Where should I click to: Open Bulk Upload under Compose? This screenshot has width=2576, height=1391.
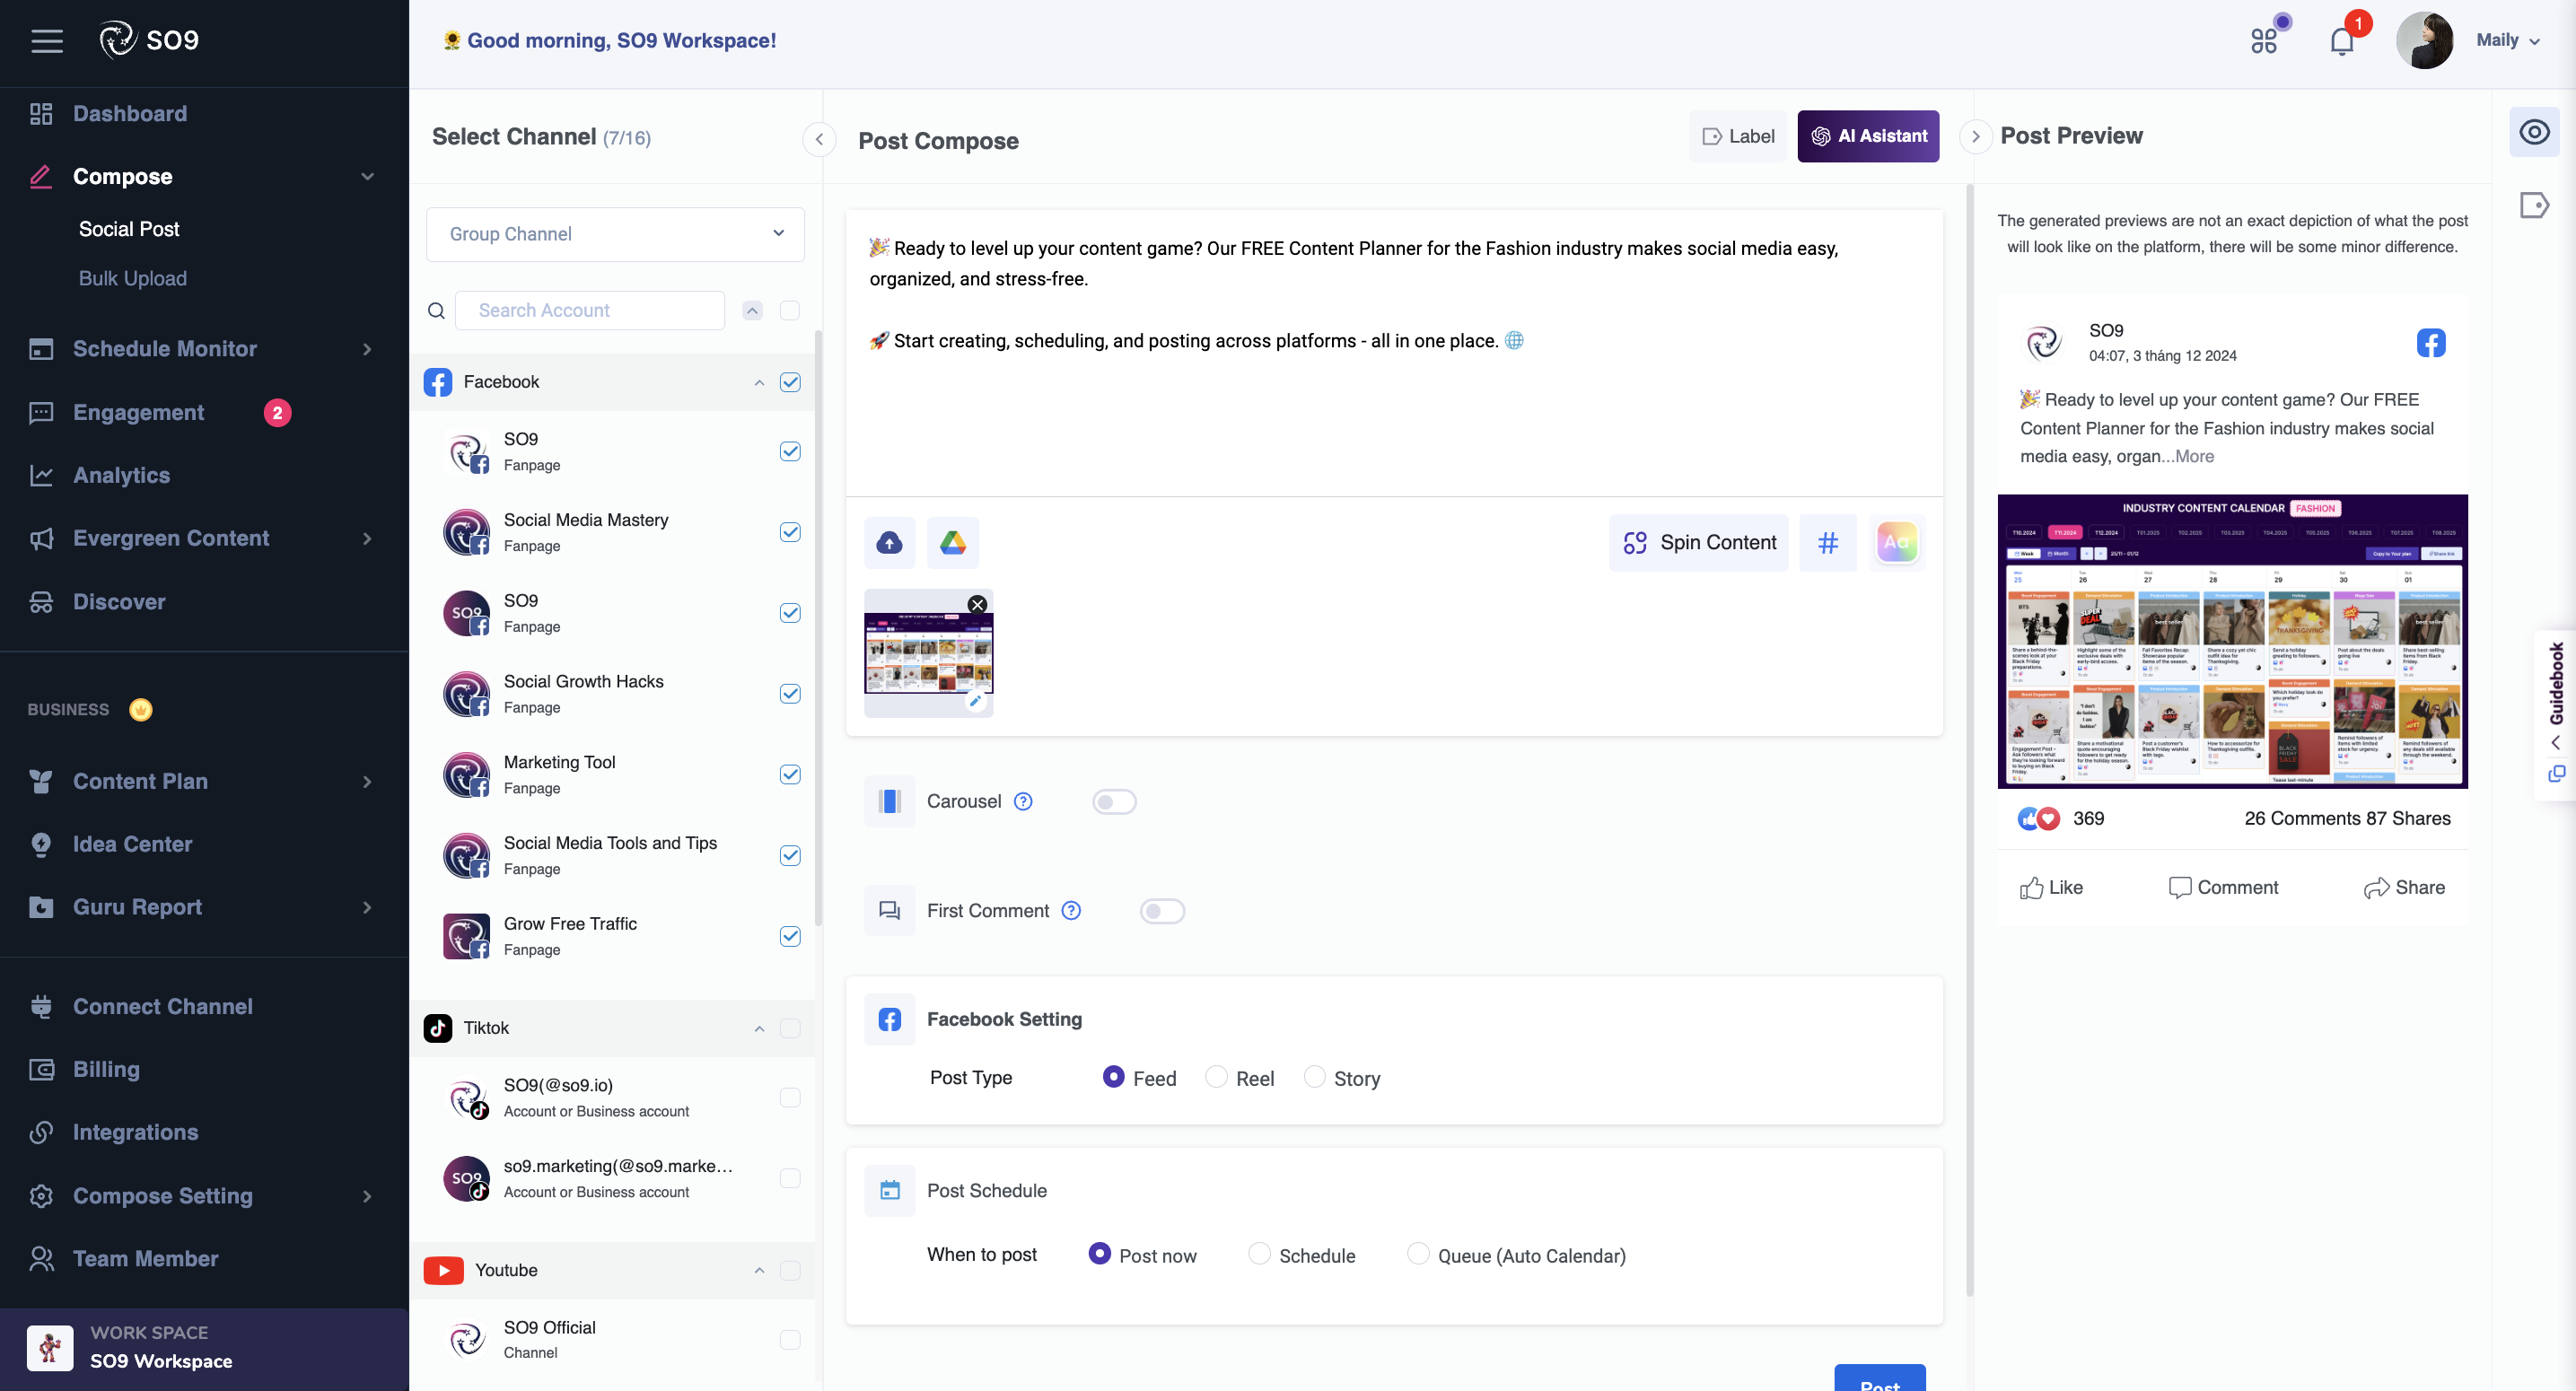tap(133, 278)
